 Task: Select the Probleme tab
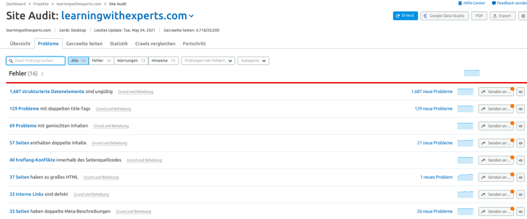point(49,43)
